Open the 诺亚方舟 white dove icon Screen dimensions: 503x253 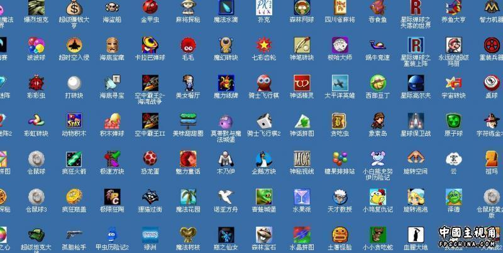click(x=226, y=196)
